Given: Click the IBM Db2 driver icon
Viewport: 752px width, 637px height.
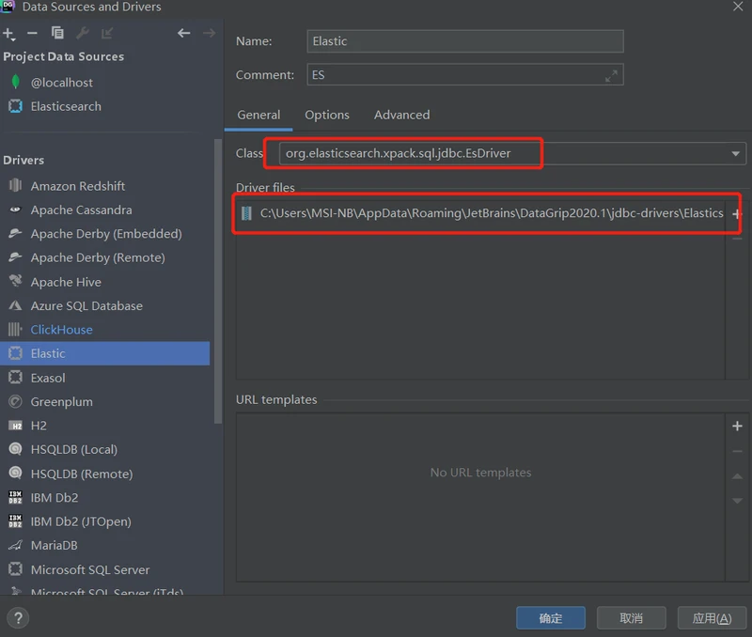Looking at the screenshot, I should (x=15, y=497).
